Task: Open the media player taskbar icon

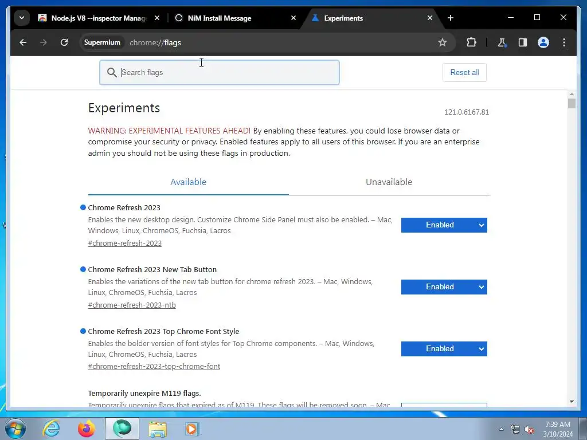Action: [x=193, y=429]
